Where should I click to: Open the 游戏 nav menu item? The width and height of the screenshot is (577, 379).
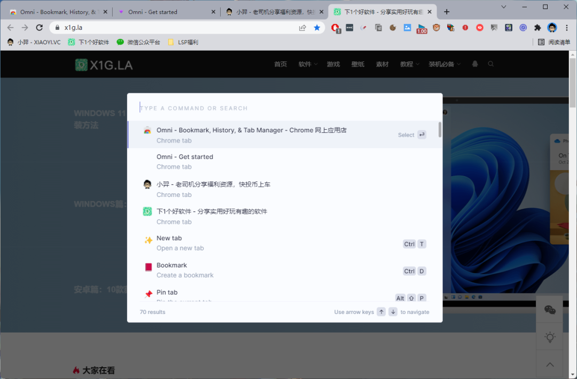point(333,65)
